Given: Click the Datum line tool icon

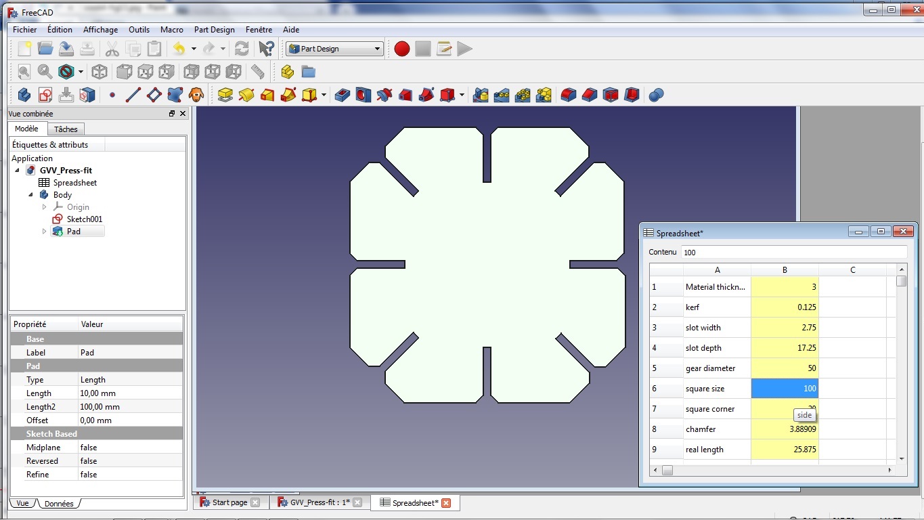Looking at the screenshot, I should 133,95.
